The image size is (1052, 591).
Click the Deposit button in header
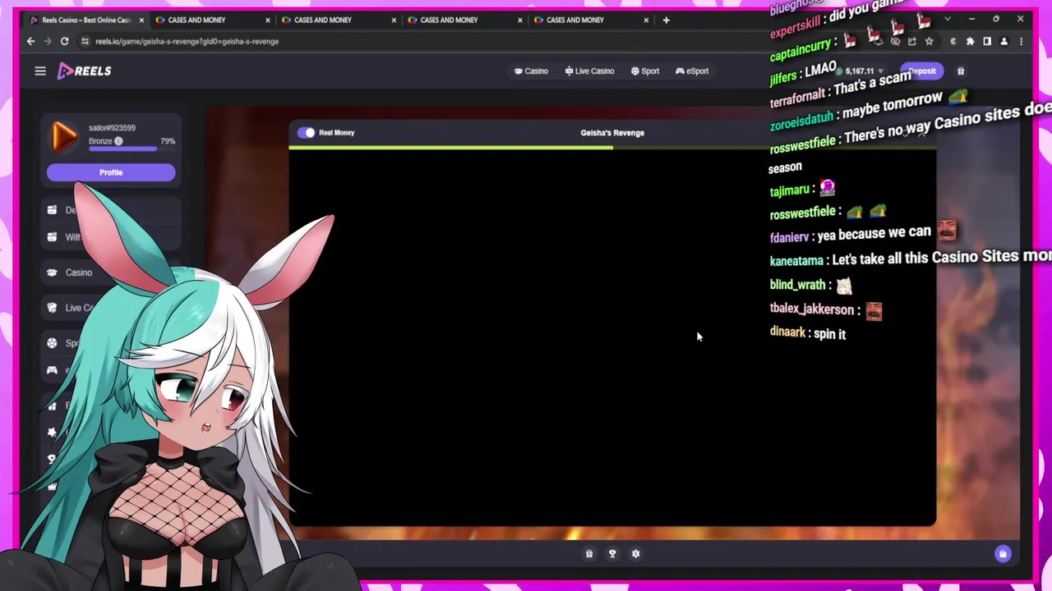[x=922, y=71]
